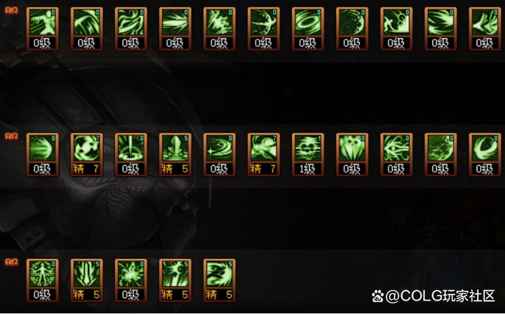Click the dark sphere moon skill icon
The width and height of the screenshot is (505, 314).
[x=352, y=29]
